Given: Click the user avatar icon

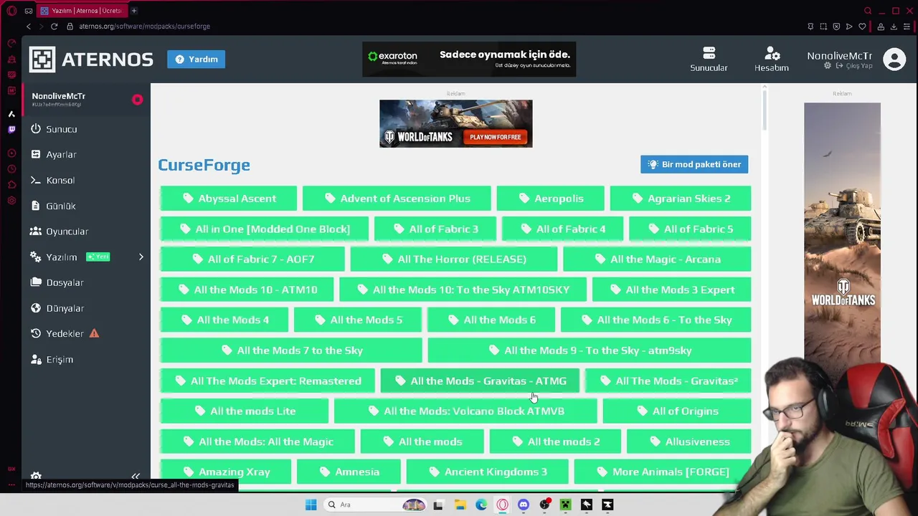Looking at the screenshot, I should coord(894,59).
